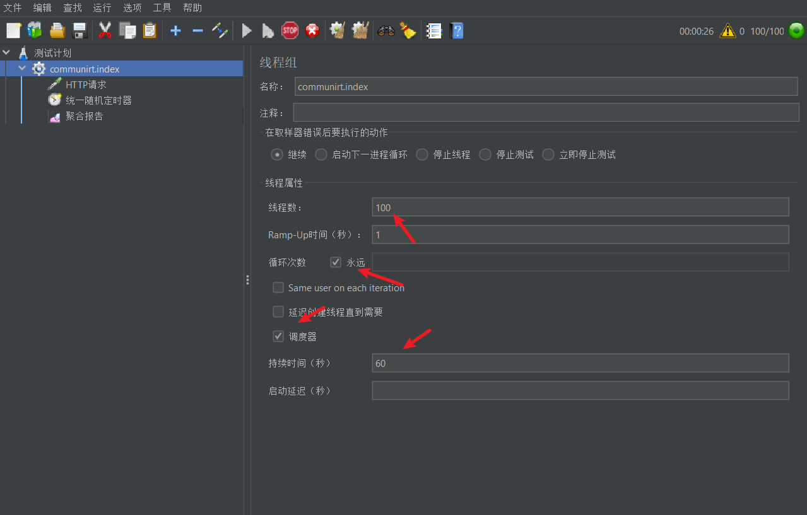Click the Cut scissors icon
Screen dimensions: 807x515
(x=105, y=30)
